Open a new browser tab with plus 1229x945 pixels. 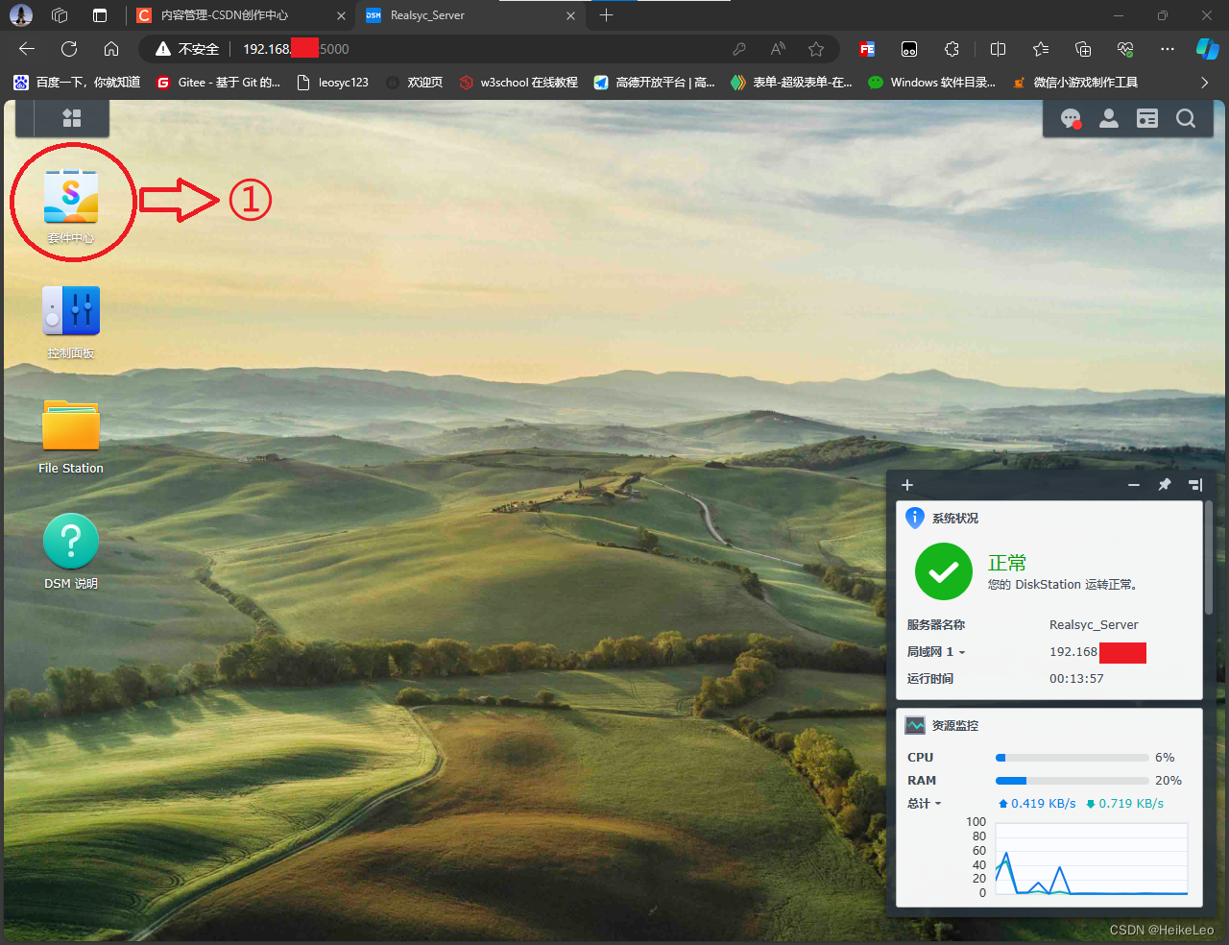click(x=606, y=15)
